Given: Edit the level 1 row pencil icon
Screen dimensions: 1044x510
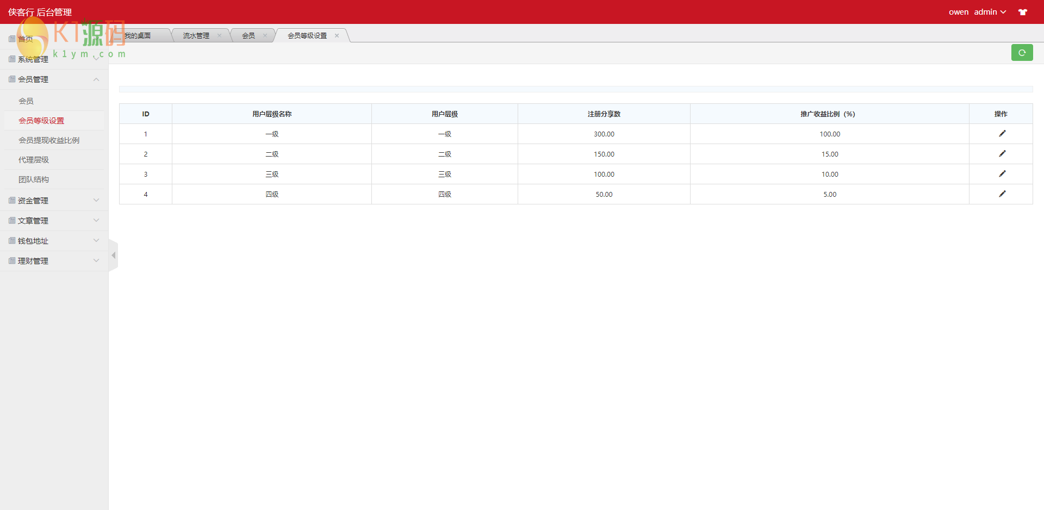Looking at the screenshot, I should [x=1002, y=134].
